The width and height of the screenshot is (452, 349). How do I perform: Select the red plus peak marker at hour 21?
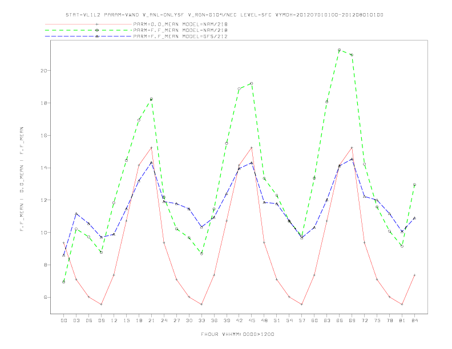point(151,148)
